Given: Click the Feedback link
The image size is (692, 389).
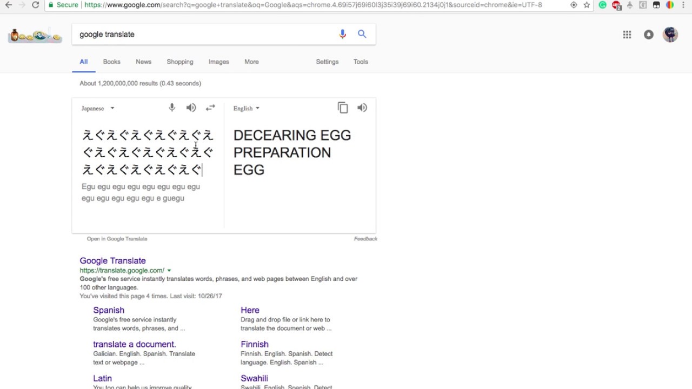Looking at the screenshot, I should tap(365, 239).
